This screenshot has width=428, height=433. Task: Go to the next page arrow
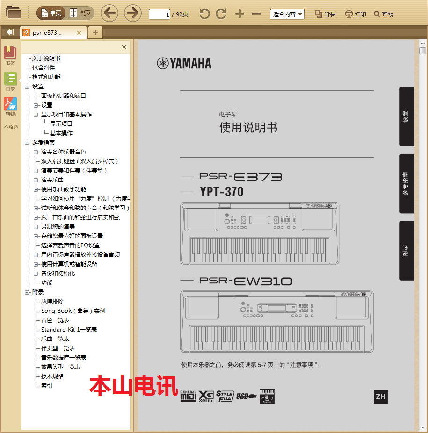(x=133, y=13)
